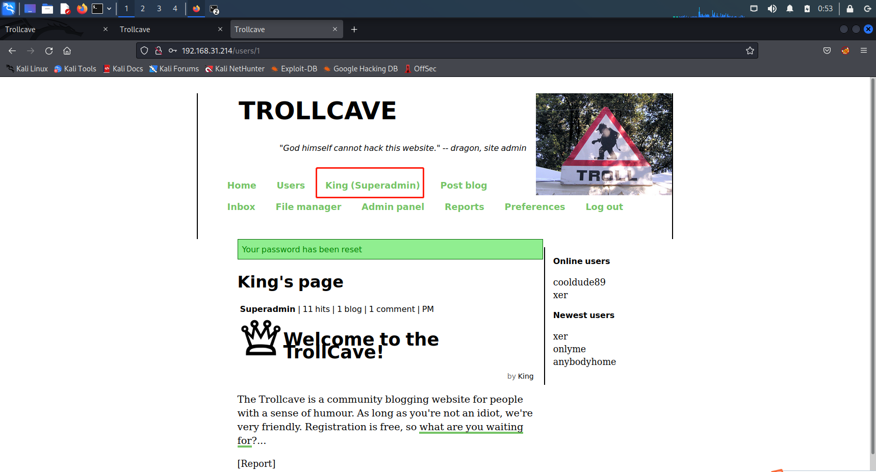Click the [Report] link below the post
The image size is (876, 472).
[x=256, y=464]
